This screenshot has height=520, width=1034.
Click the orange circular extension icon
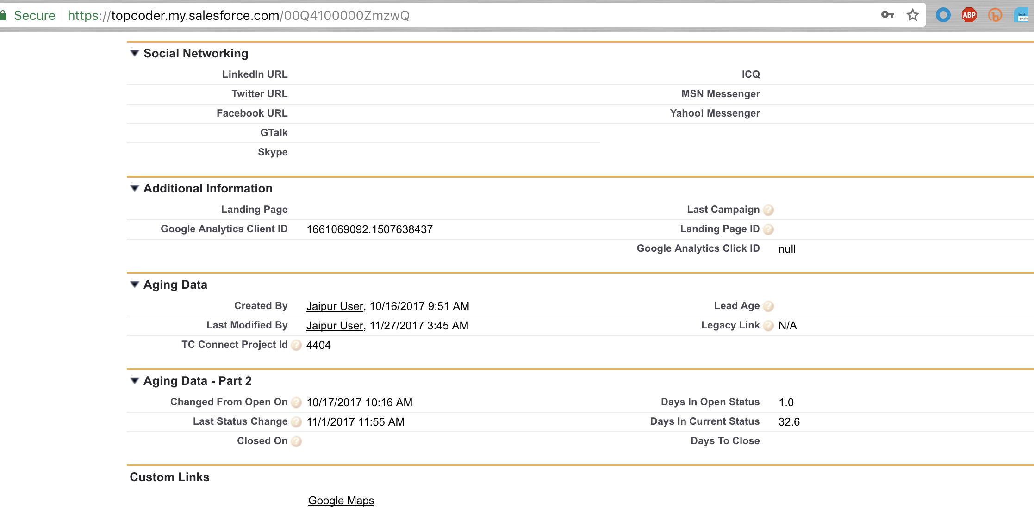(x=995, y=15)
